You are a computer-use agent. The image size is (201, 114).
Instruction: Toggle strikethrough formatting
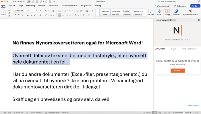(x=28, y=15)
